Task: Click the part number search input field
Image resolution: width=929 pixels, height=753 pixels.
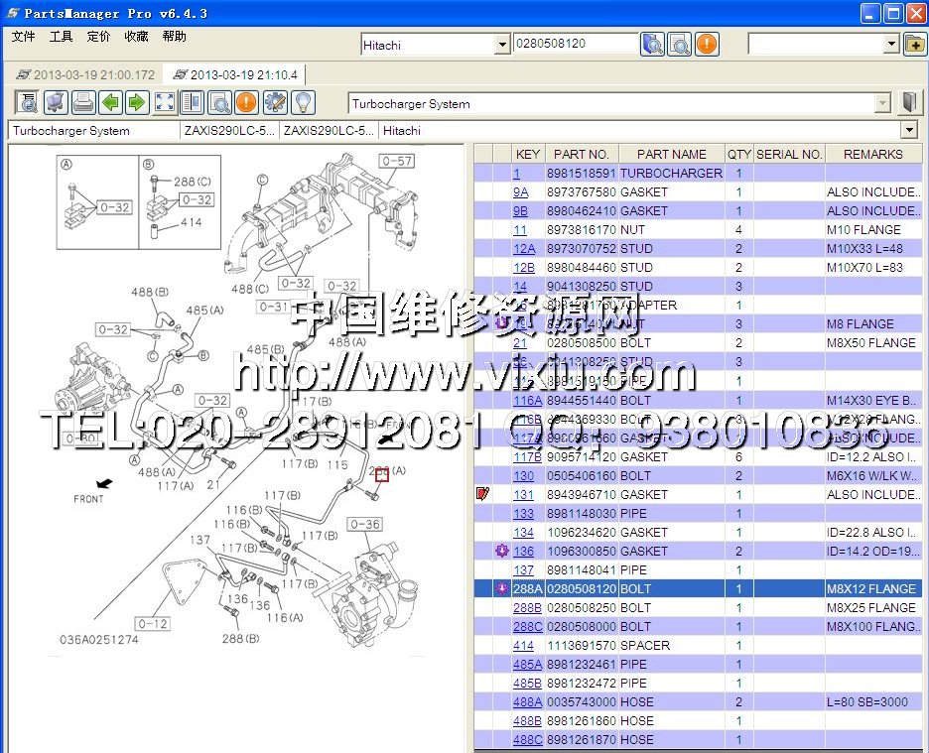Action: point(576,45)
